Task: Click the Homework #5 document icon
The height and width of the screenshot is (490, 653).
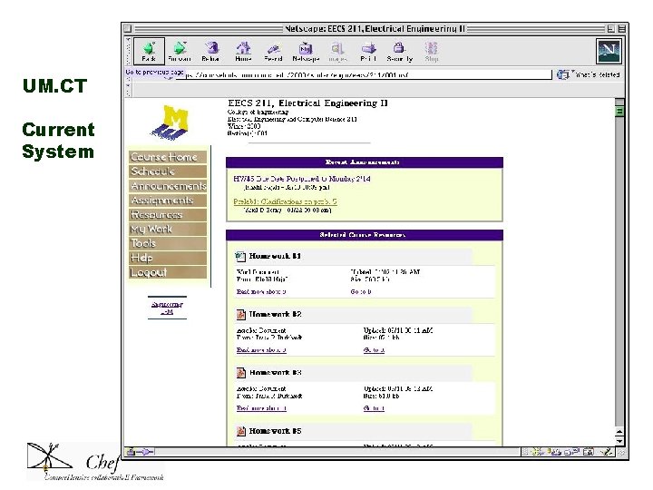Action: coord(240,431)
